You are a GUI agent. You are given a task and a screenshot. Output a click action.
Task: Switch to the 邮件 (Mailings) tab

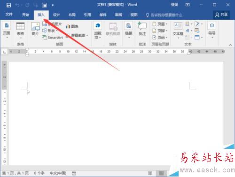tap(103, 15)
